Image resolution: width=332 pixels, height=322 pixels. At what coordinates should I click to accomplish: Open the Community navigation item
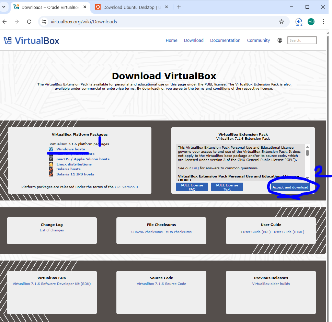coord(258,40)
